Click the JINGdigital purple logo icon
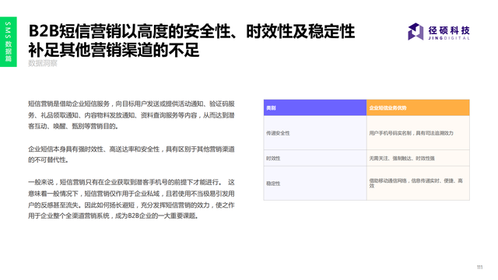 [x=416, y=31]
